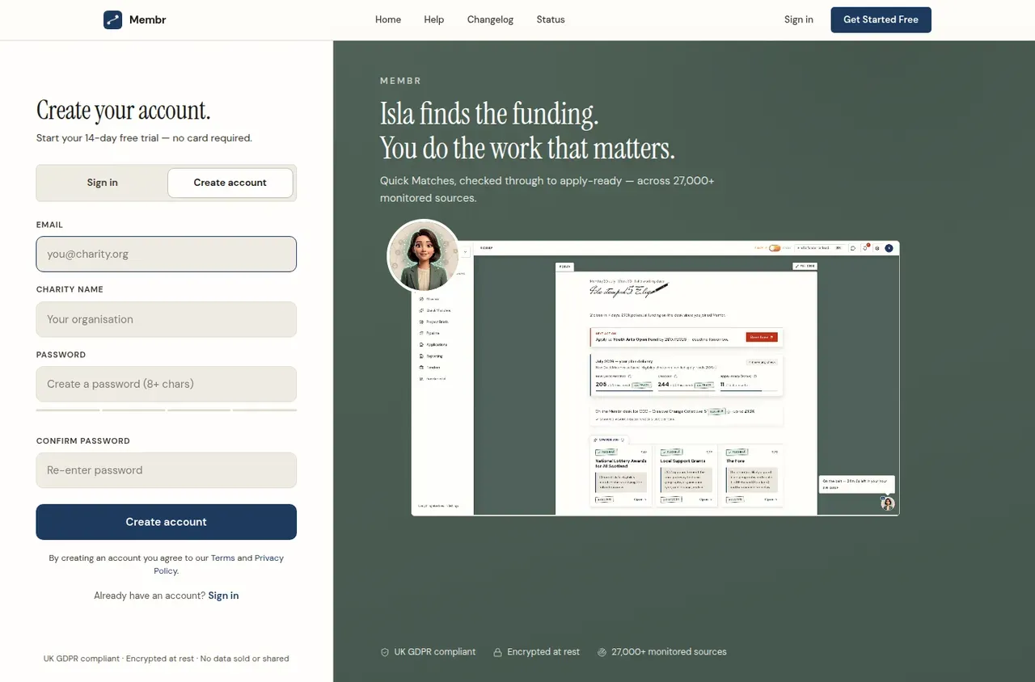Click the large Isla avatar portrait
The image size is (1035, 682).
pyautogui.click(x=424, y=256)
